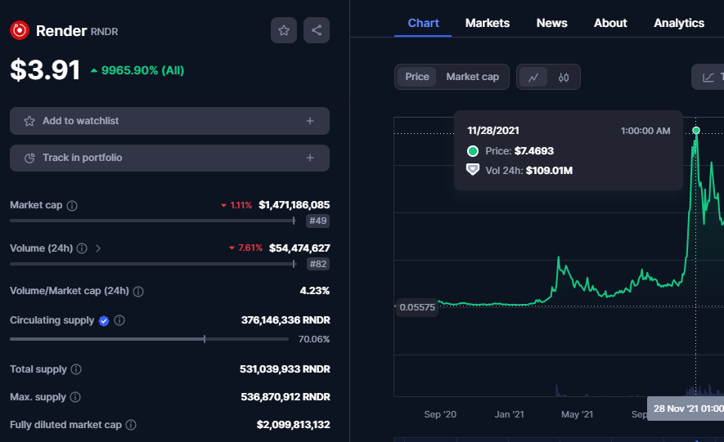Click the chart peak data point marker
The height and width of the screenshot is (442, 724).
pyautogui.click(x=696, y=131)
